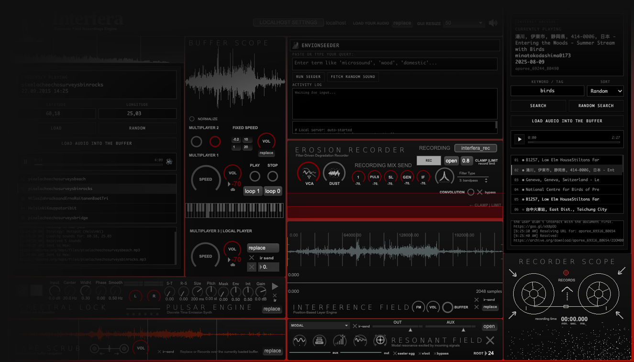Open the LOCALHOST SETTINGS tab

[288, 22]
